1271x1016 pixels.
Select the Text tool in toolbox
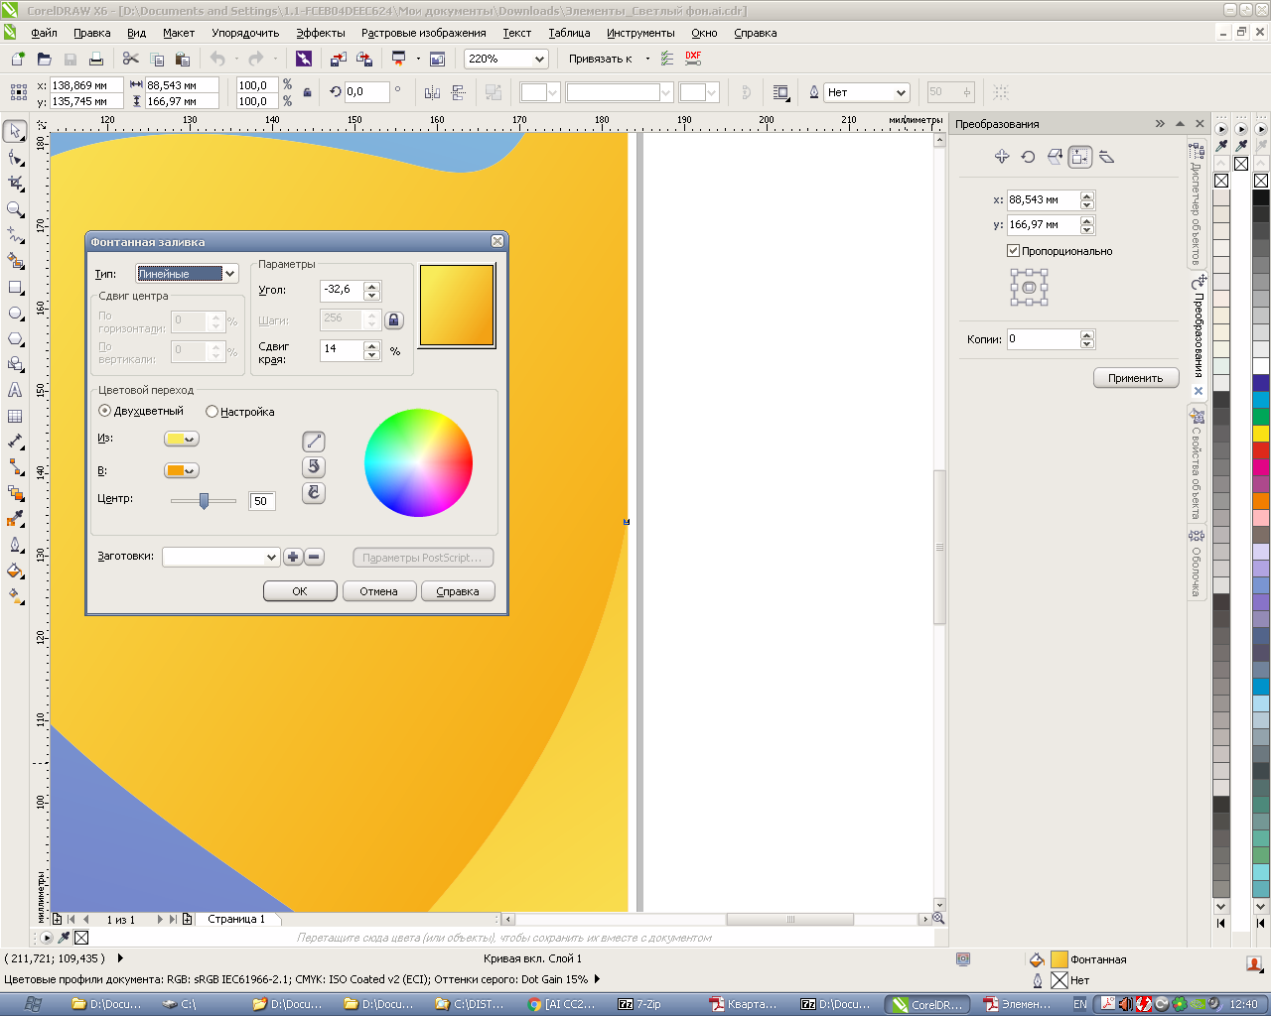coord(15,390)
